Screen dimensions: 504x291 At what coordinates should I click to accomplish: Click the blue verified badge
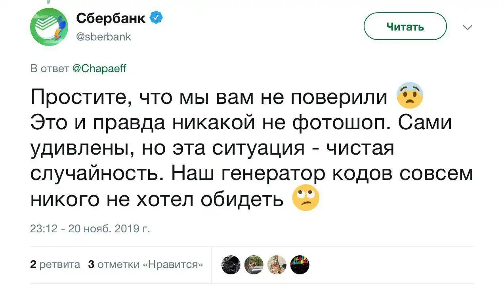click(157, 18)
